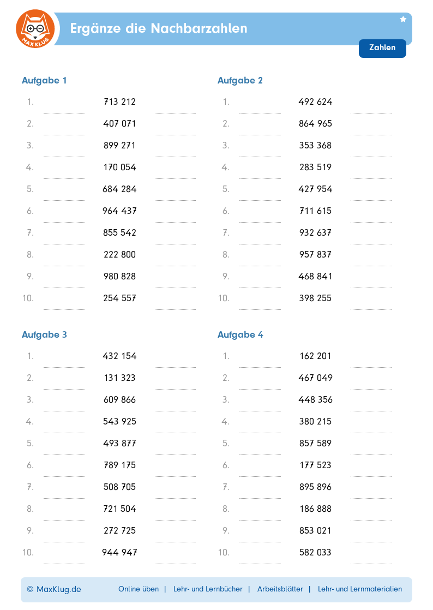Click the MaxKlug fox logo

(35, 28)
